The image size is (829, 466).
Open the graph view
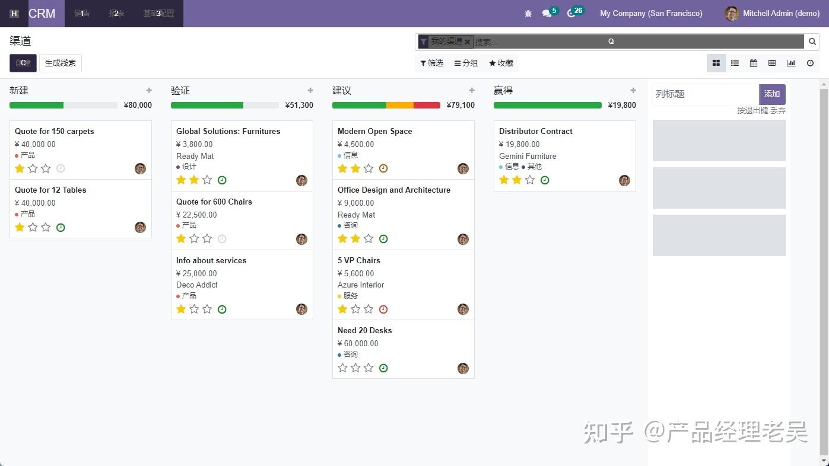(x=791, y=63)
